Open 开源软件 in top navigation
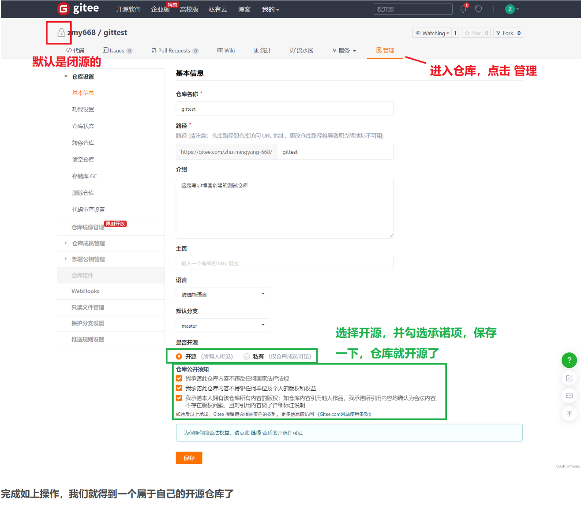Screen dimensions: 581x505 (128, 9)
